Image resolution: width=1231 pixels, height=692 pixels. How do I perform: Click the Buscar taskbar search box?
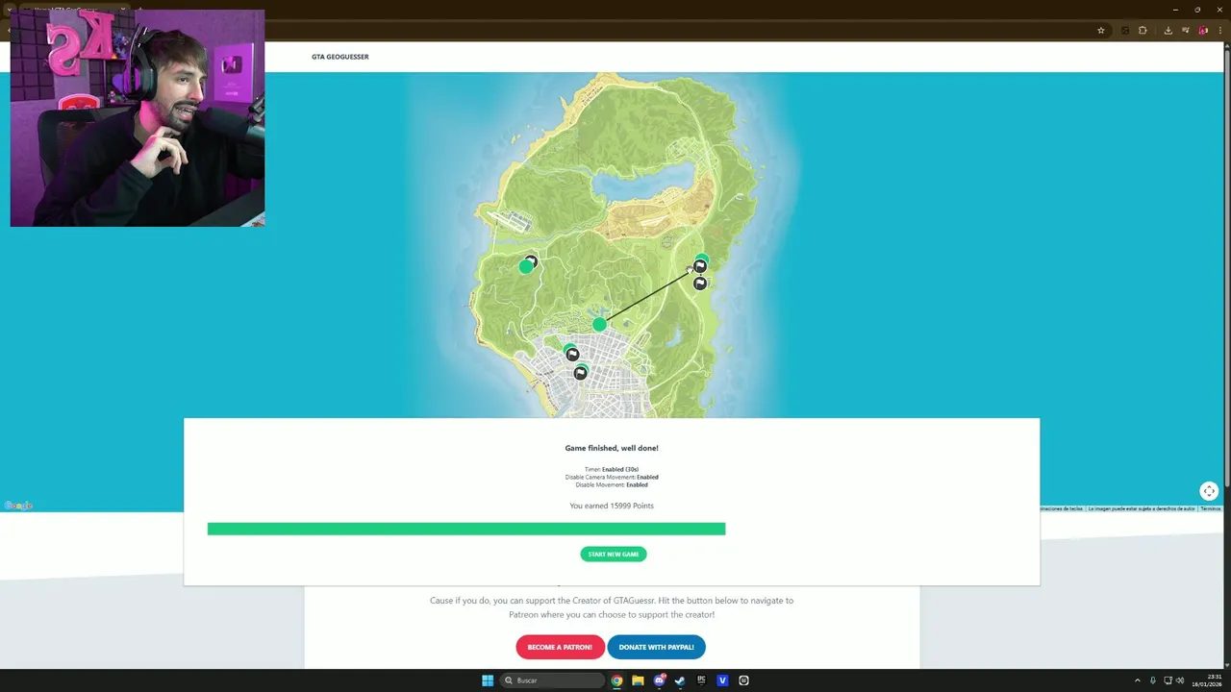(553, 680)
